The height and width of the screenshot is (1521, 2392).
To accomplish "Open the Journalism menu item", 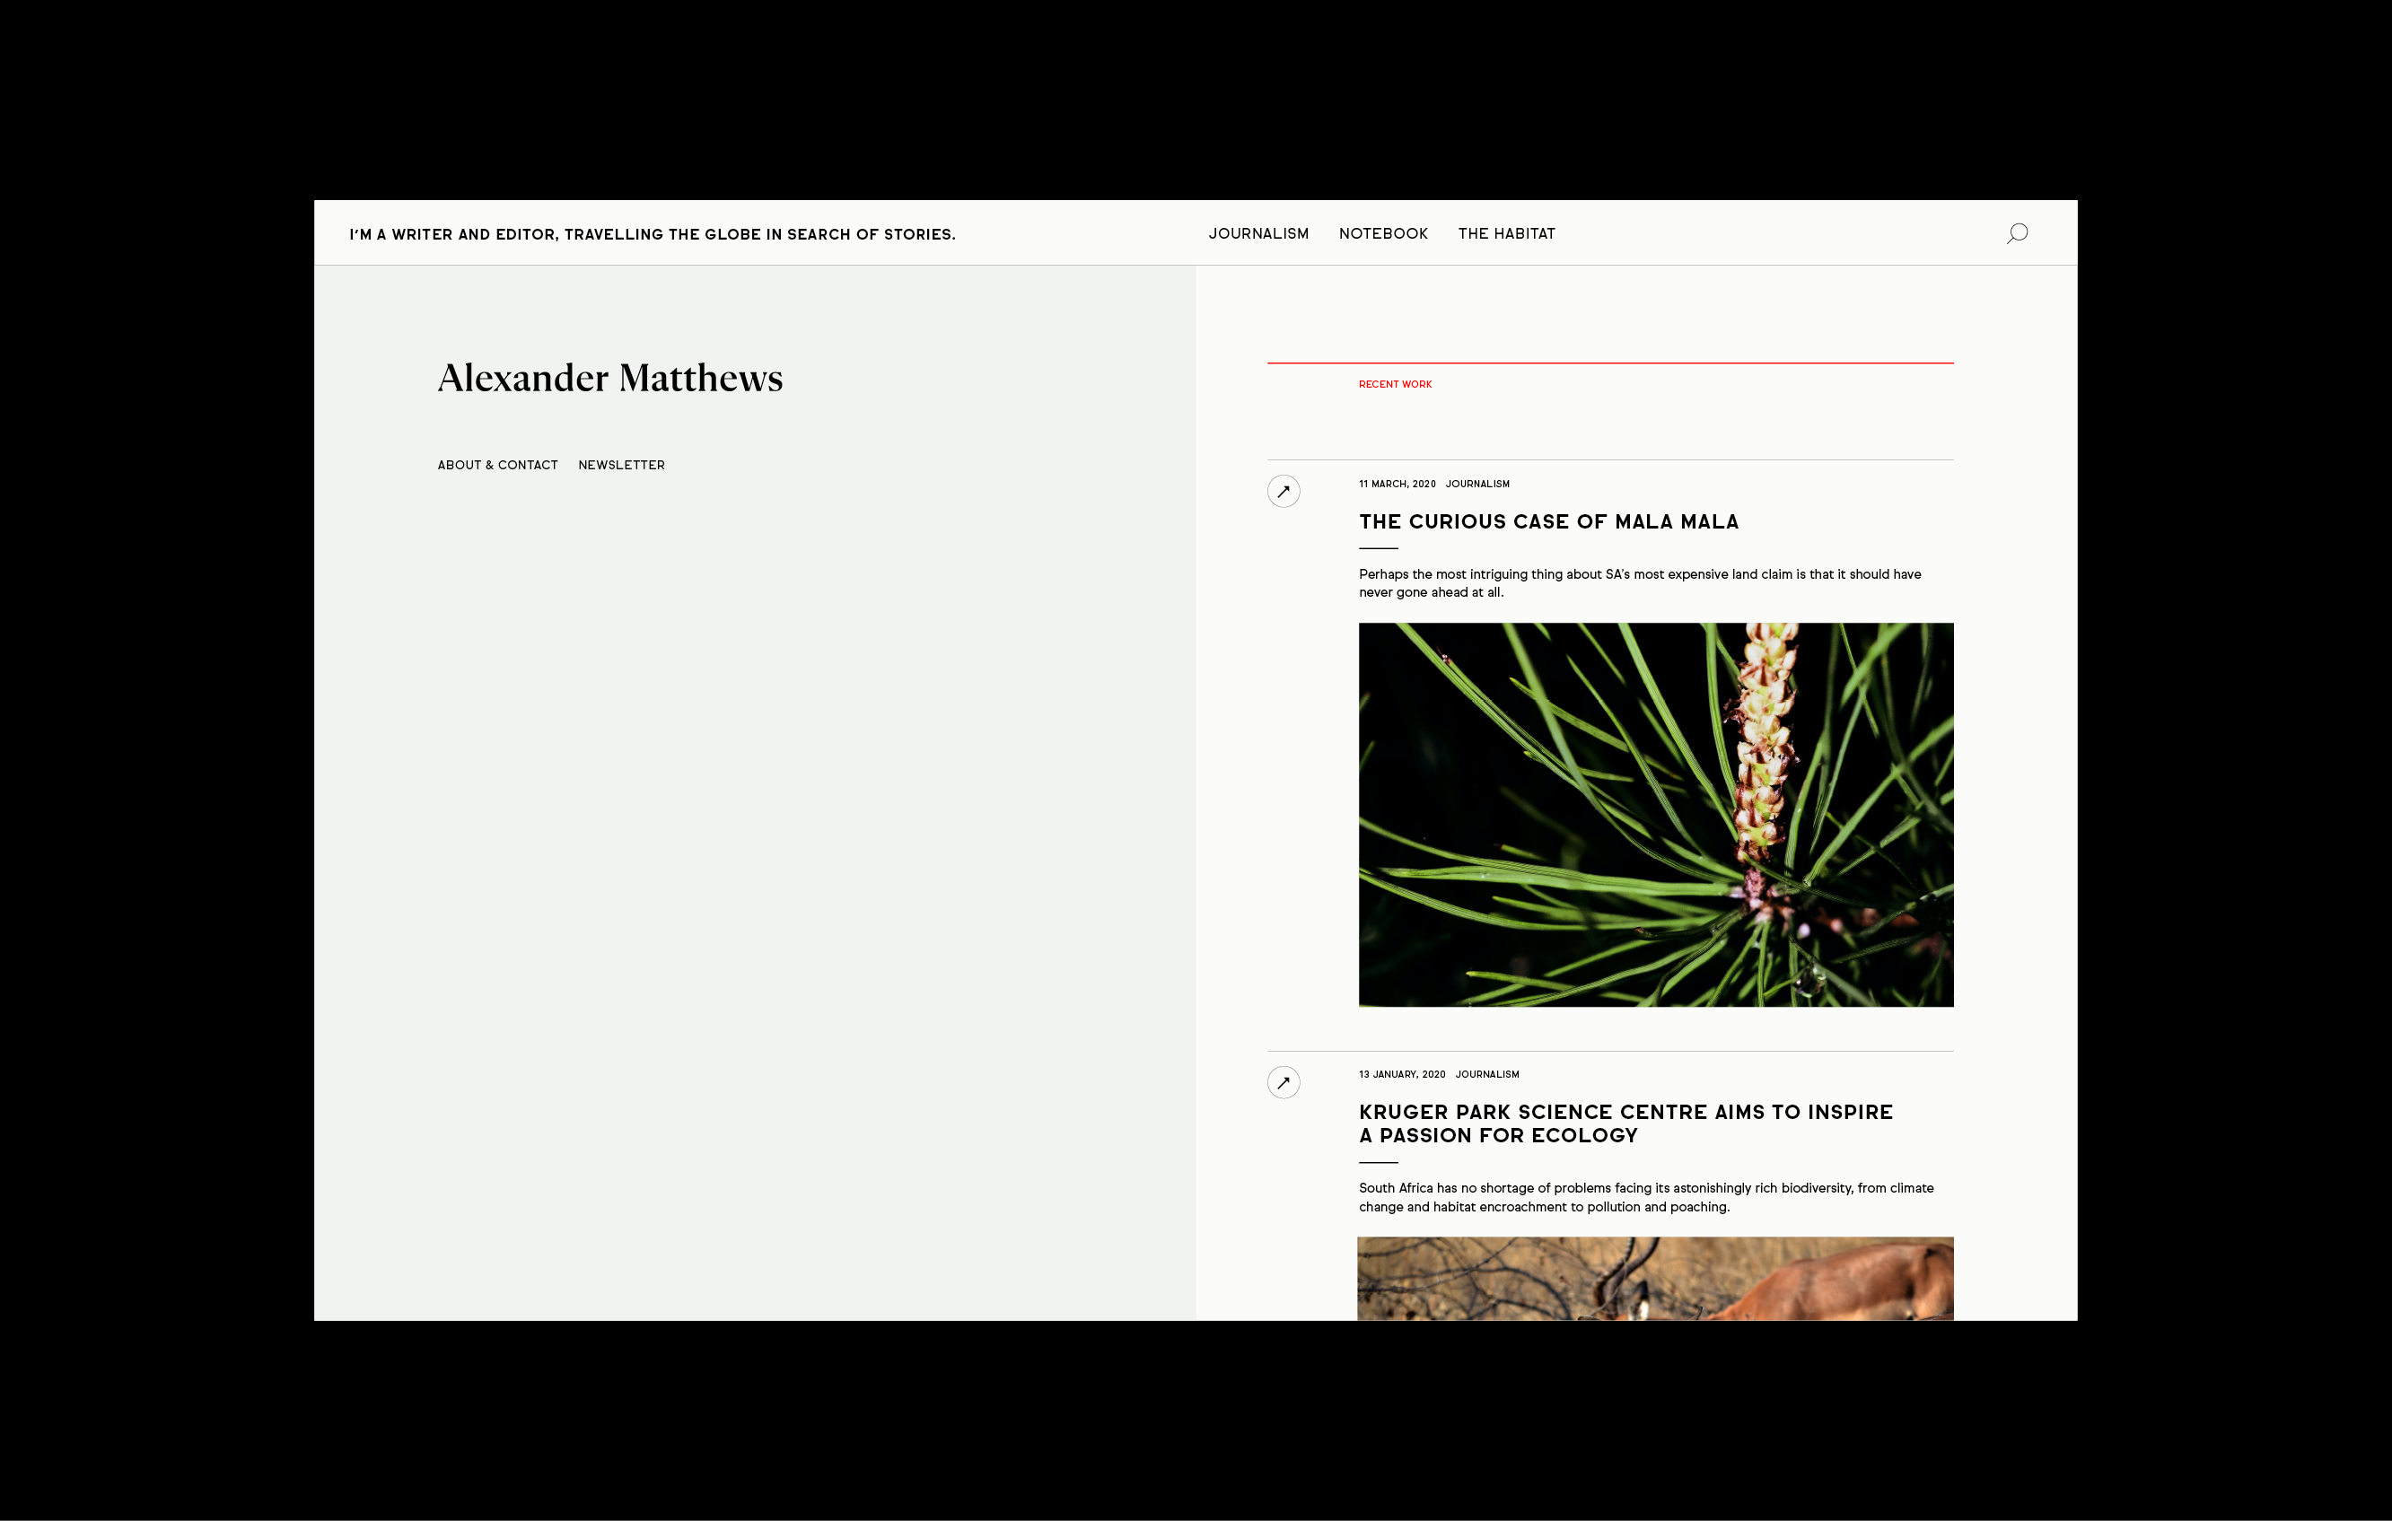I will (x=1257, y=233).
